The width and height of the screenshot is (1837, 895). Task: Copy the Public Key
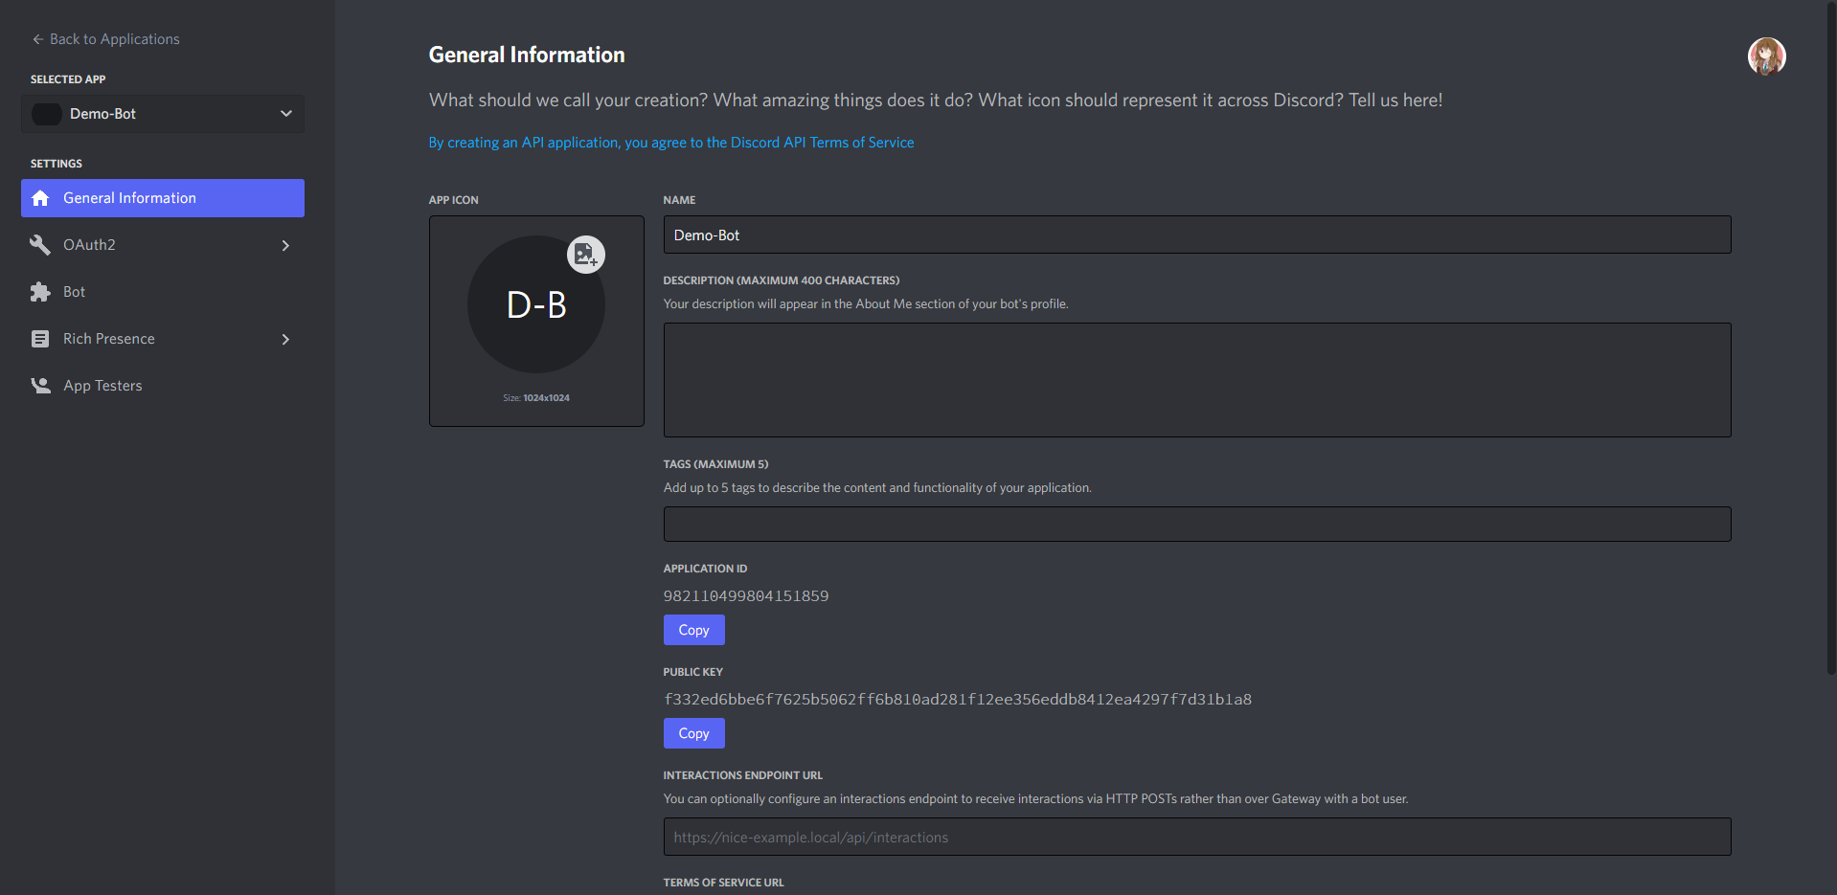point(693,733)
